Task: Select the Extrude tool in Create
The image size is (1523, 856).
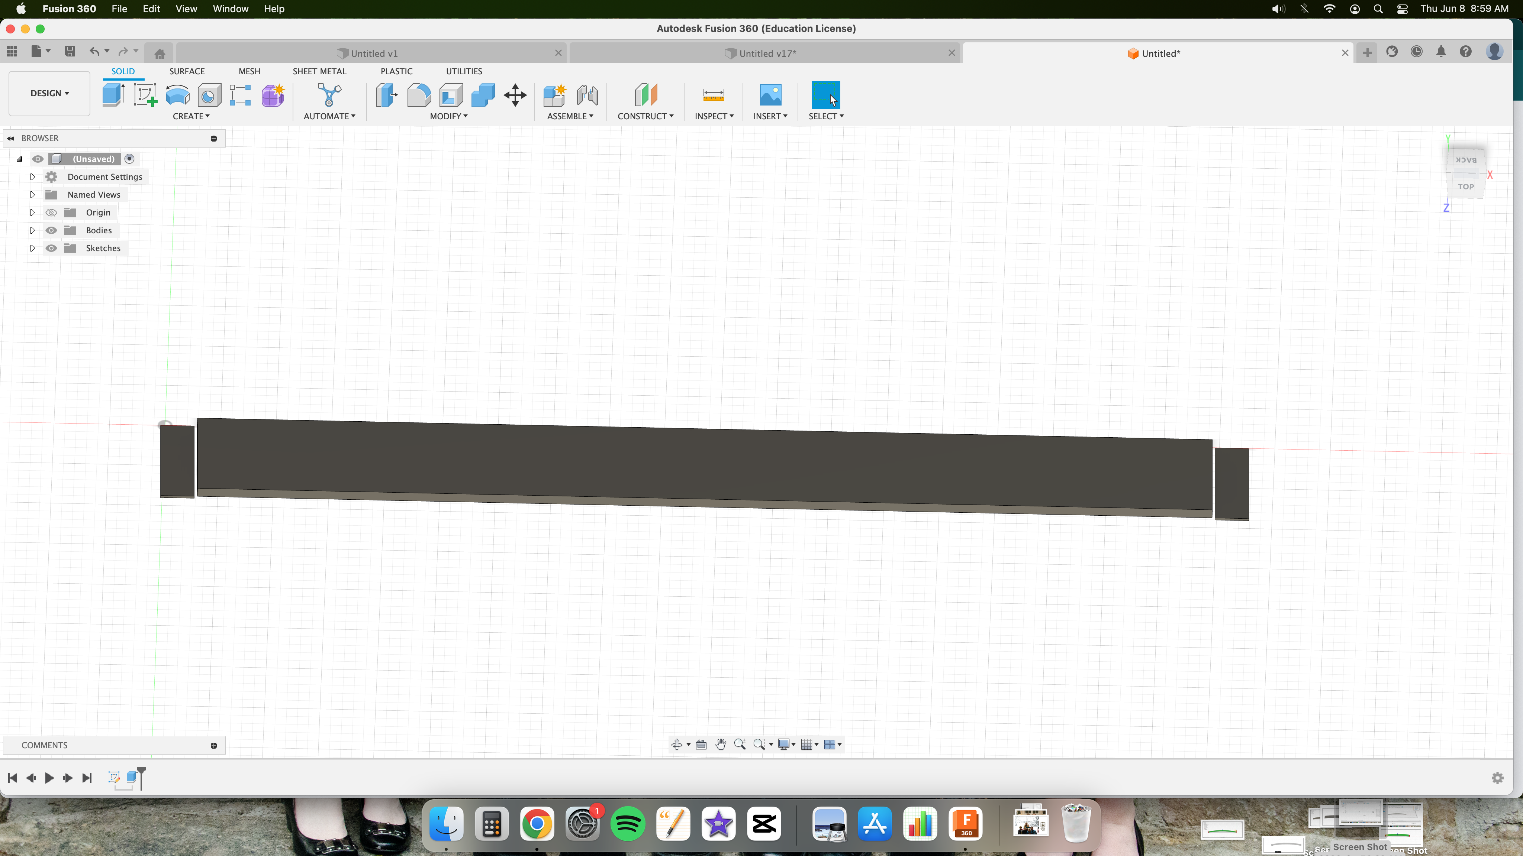Action: [x=113, y=95]
